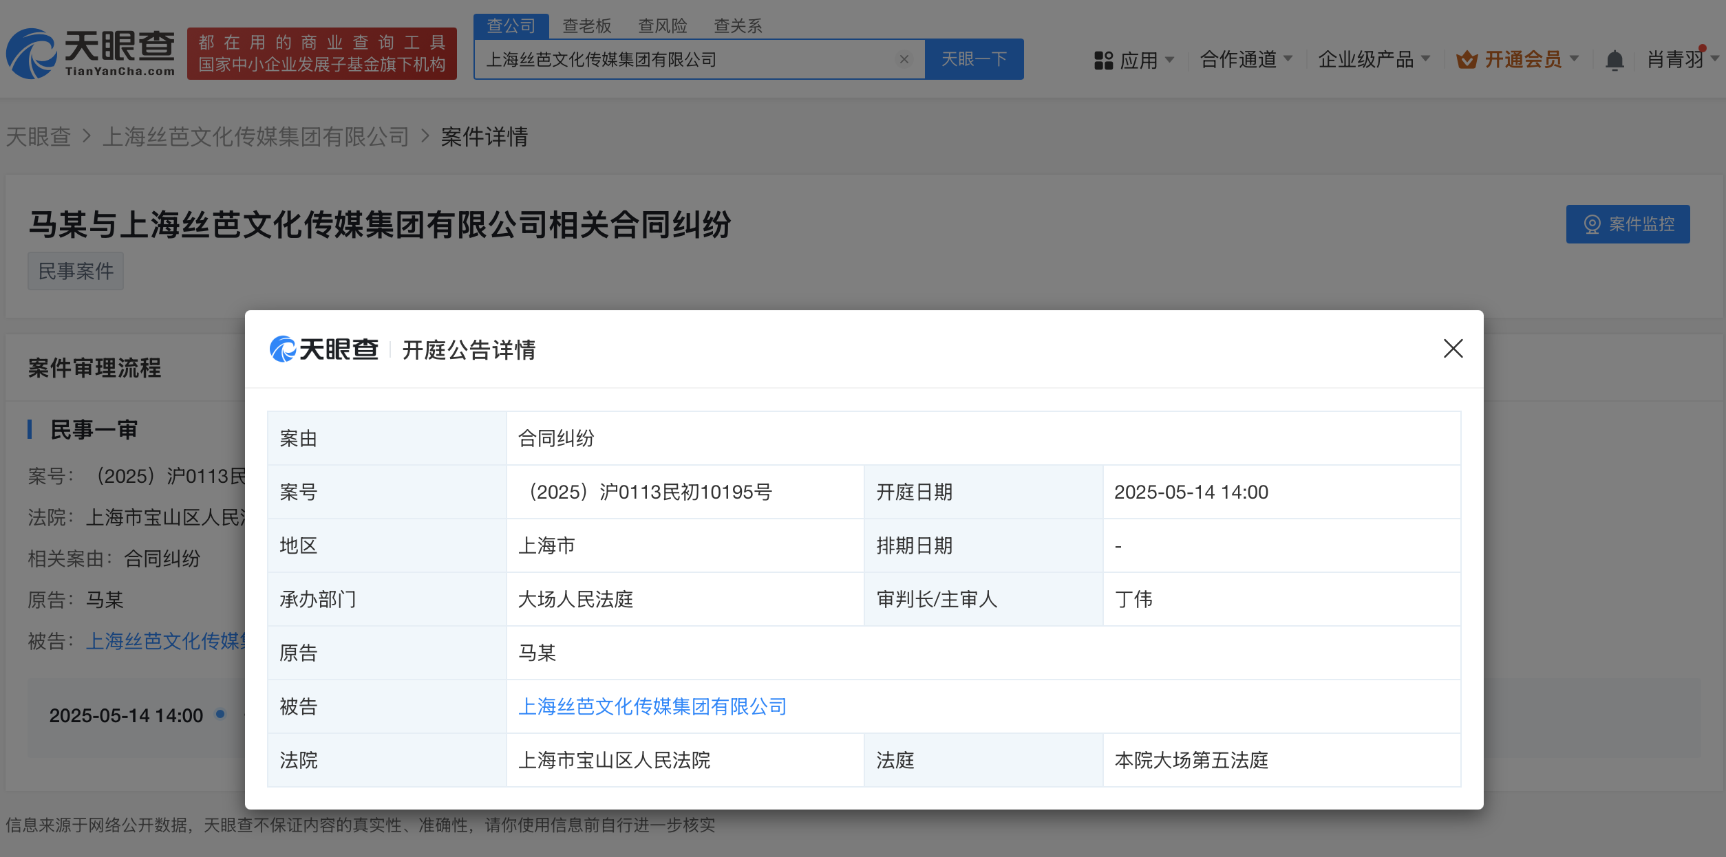Clear the search box with X icon
This screenshot has width=1726, height=857.
pyautogui.click(x=904, y=60)
